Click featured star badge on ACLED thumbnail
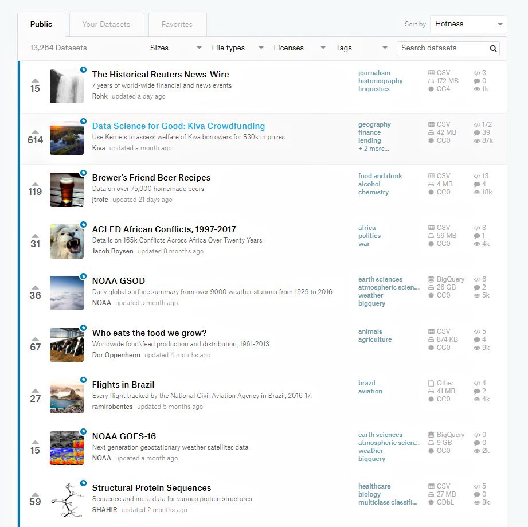The height and width of the screenshot is (527, 528). (83, 225)
